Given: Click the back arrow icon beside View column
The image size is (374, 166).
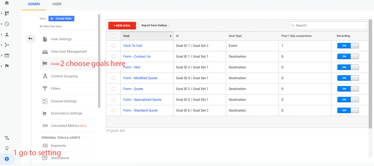Looking at the screenshot, I should [x=30, y=39].
